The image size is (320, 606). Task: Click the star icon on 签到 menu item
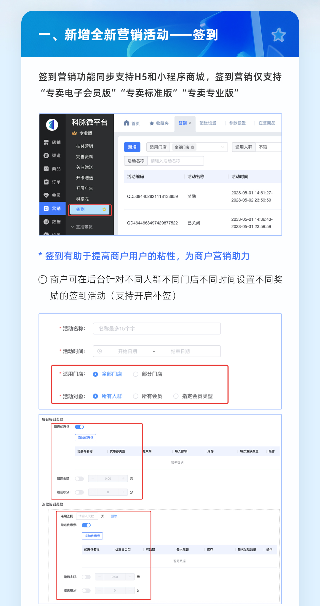click(104, 209)
